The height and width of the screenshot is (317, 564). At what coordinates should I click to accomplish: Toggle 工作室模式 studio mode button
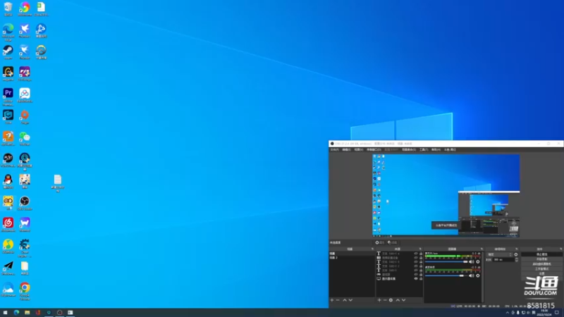(x=541, y=269)
